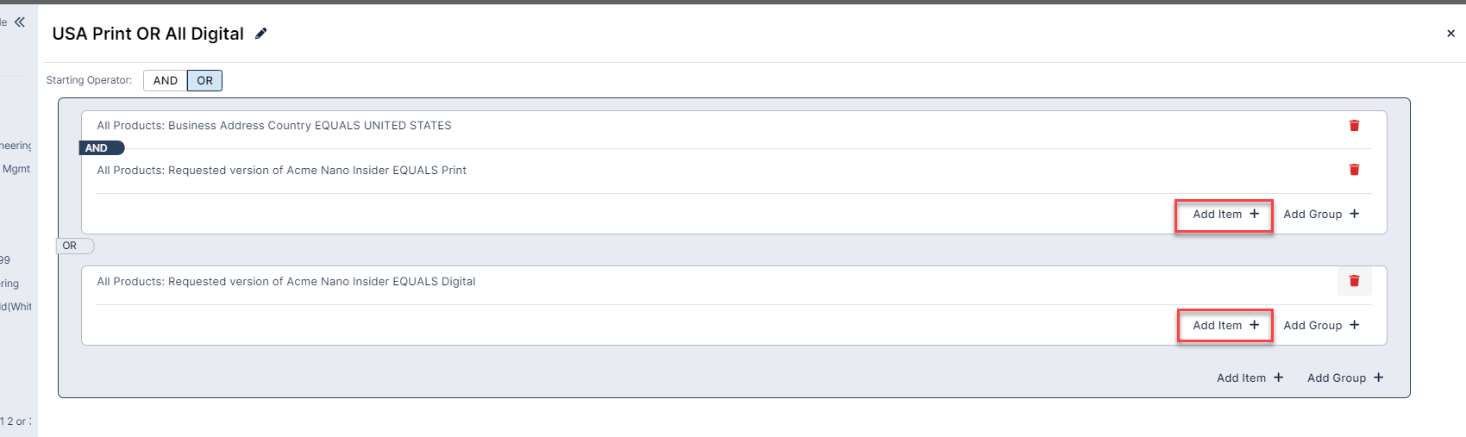Image resolution: width=1466 pixels, height=437 pixels.
Task: Toggle the OR operator between groups
Action: click(71, 246)
